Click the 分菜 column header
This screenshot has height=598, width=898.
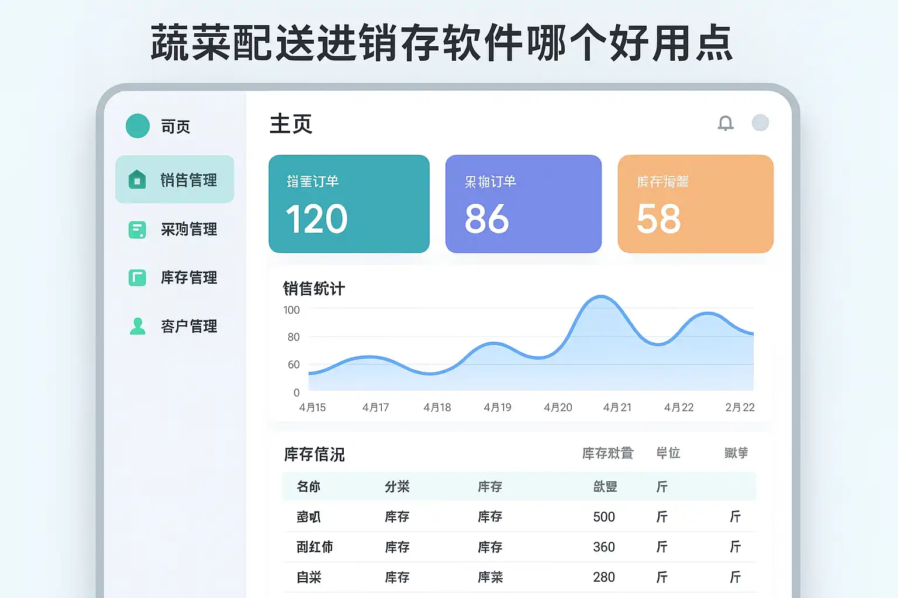pyautogui.click(x=397, y=486)
